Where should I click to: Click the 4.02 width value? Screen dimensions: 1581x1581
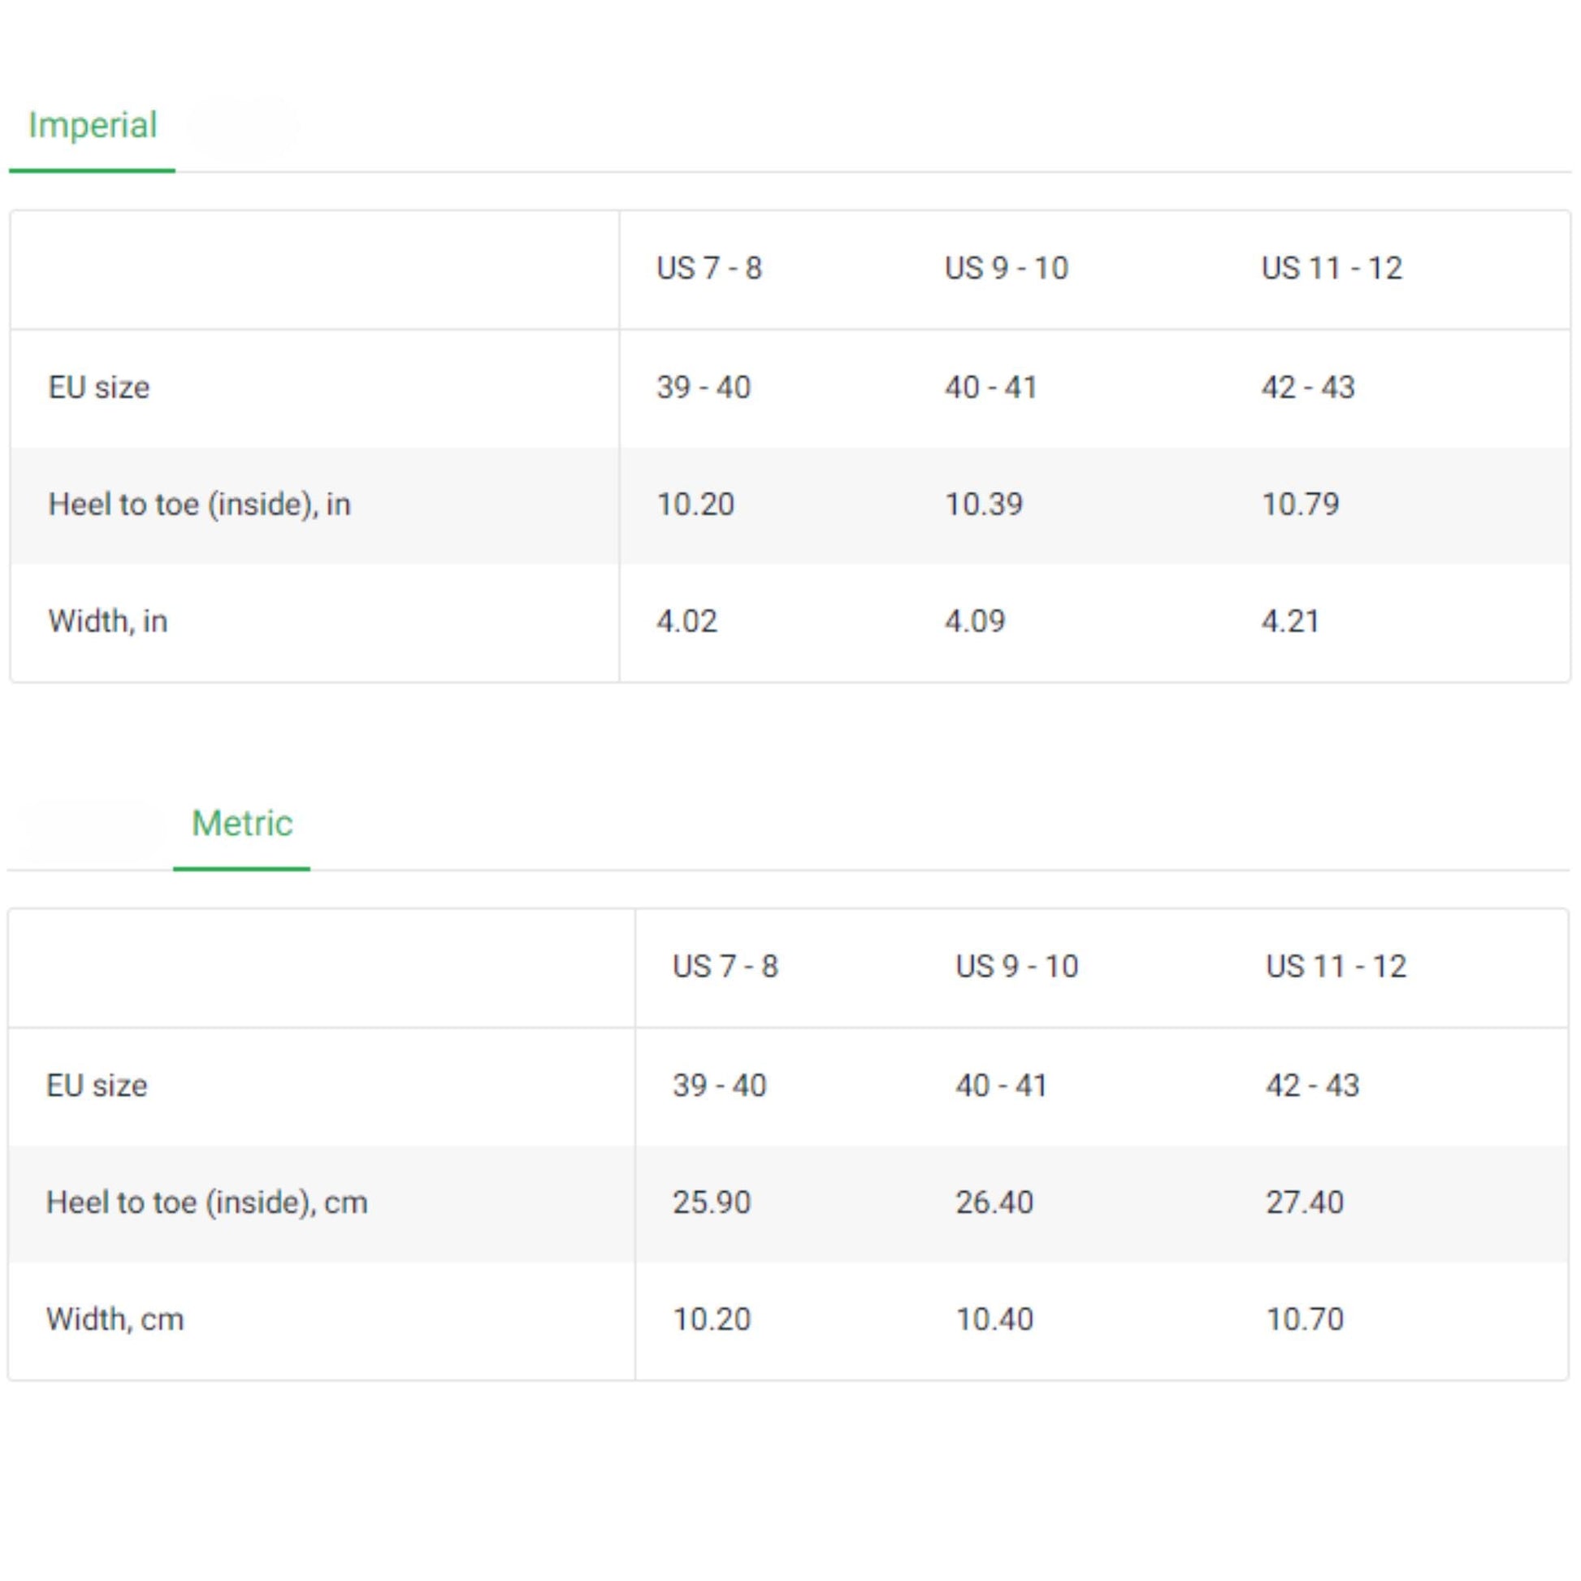687,622
